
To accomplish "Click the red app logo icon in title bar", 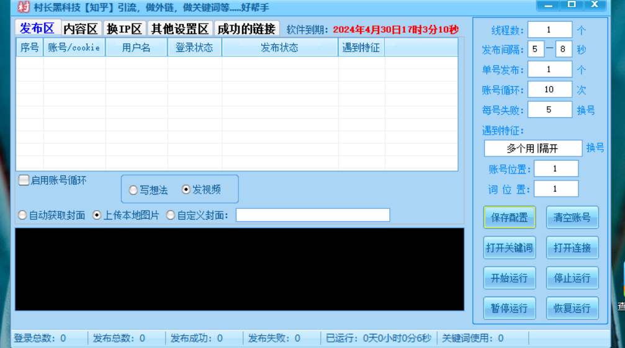I will click(24, 7).
